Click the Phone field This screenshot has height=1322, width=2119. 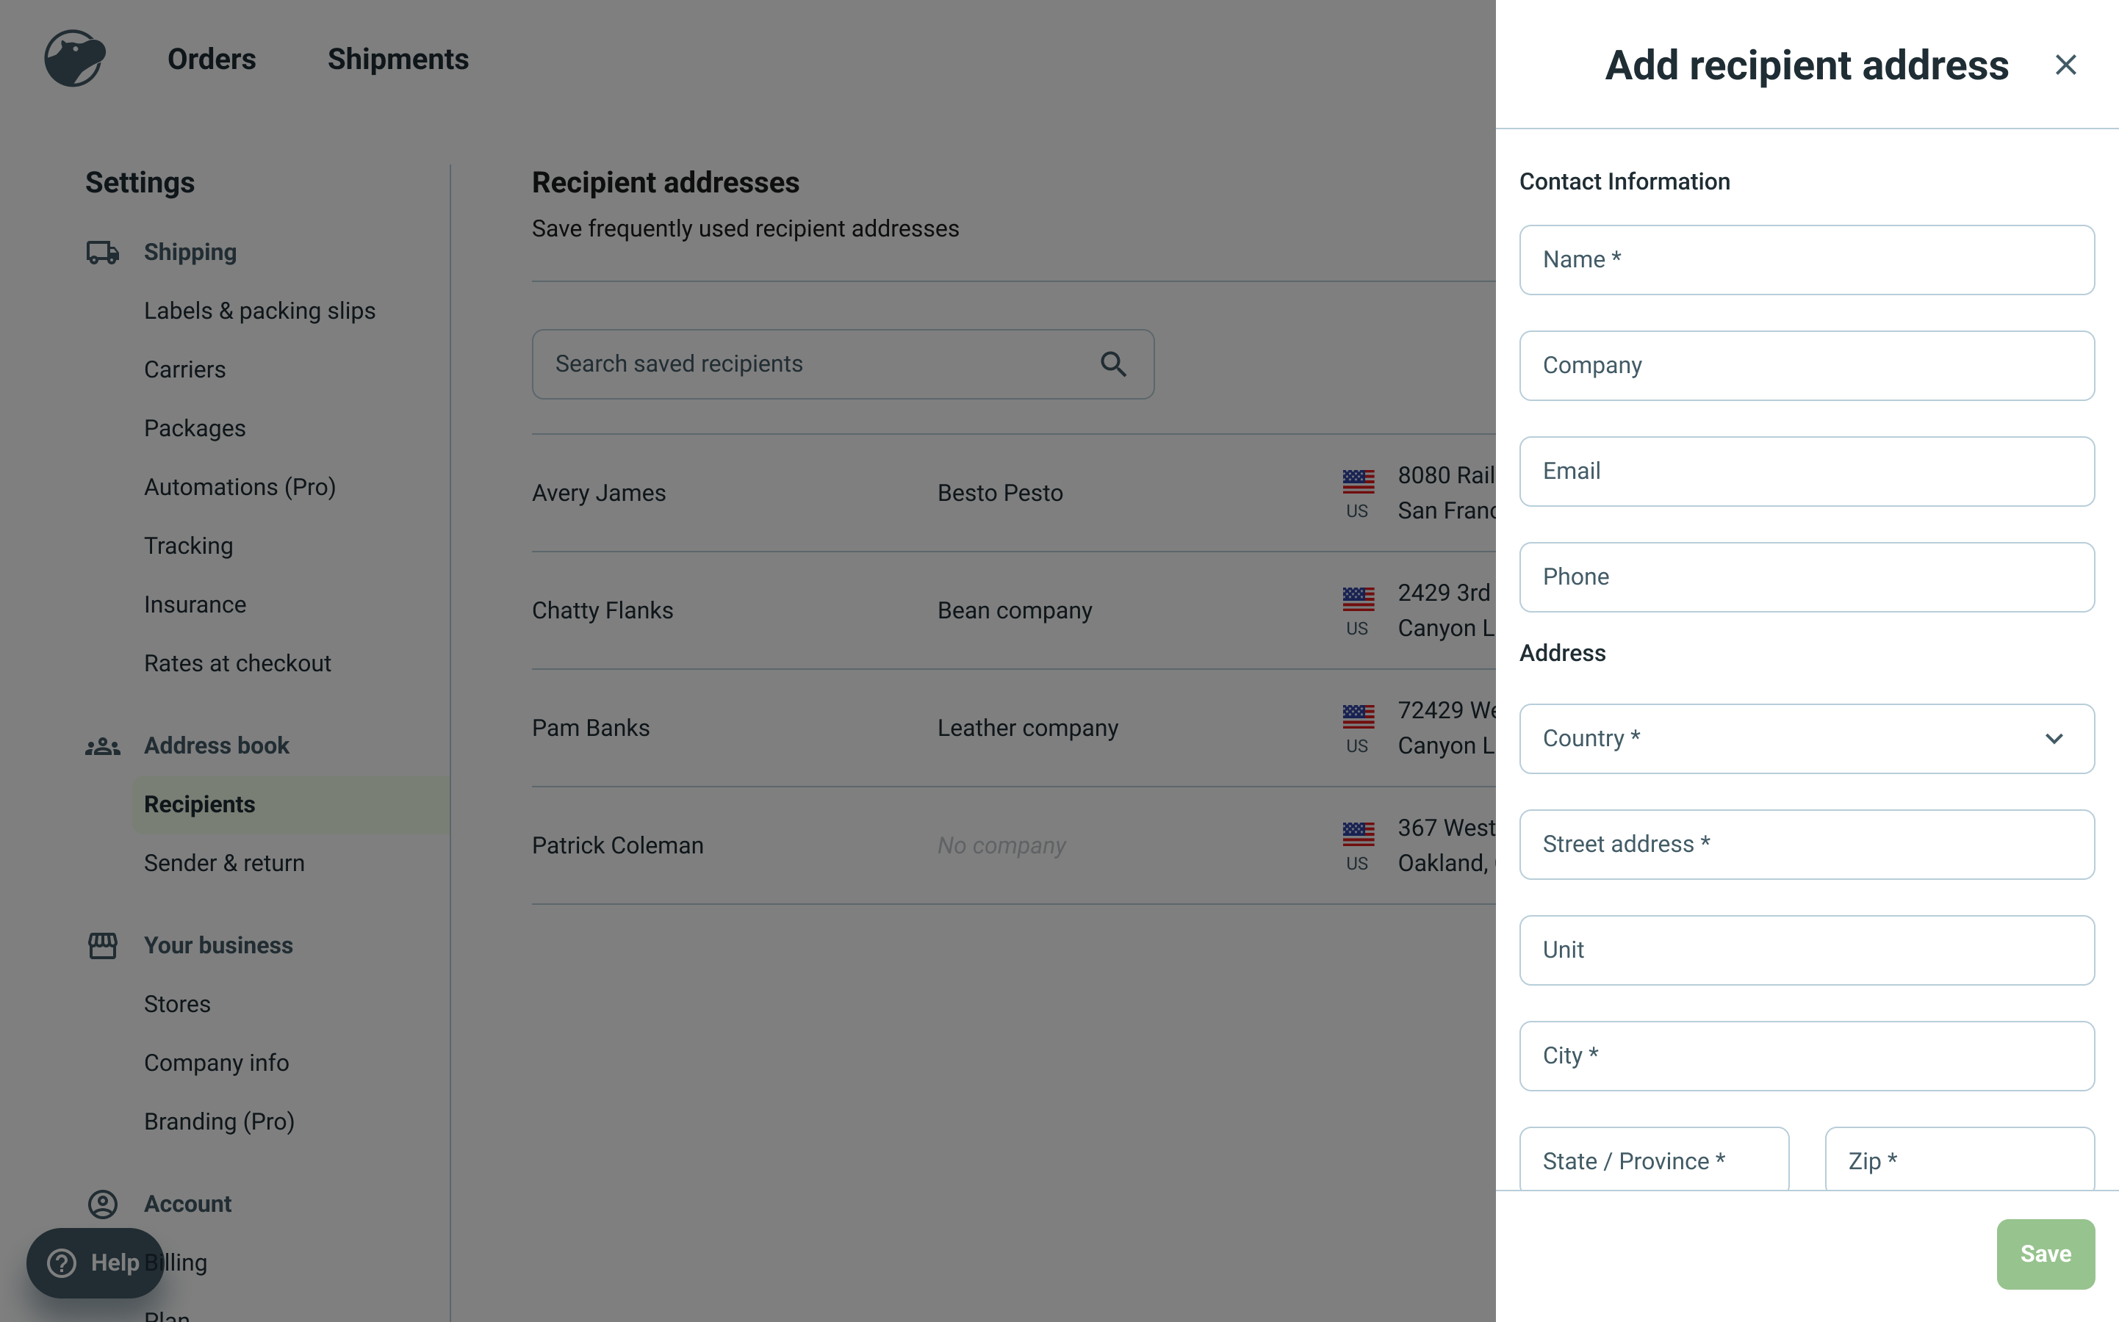pos(1807,577)
